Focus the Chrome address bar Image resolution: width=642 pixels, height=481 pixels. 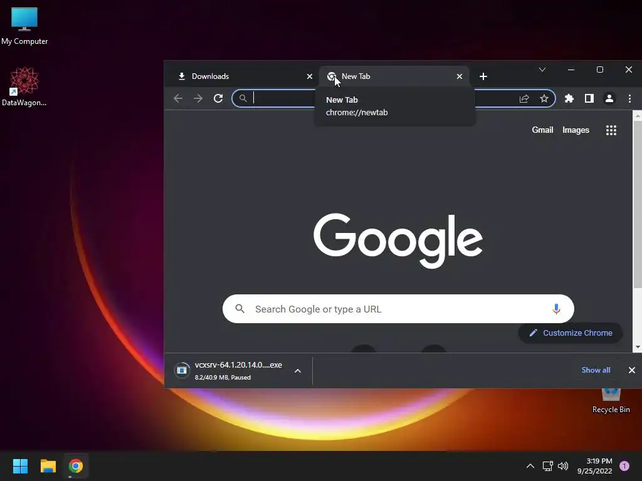(393, 98)
